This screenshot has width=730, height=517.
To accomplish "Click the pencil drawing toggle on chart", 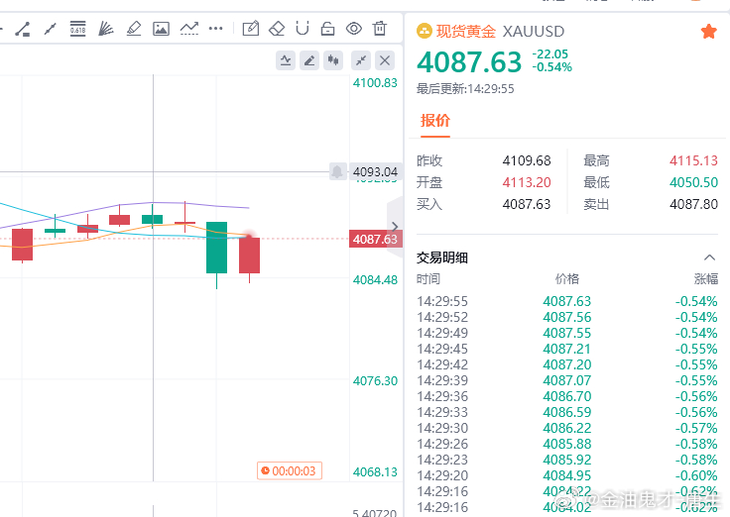I will [309, 60].
